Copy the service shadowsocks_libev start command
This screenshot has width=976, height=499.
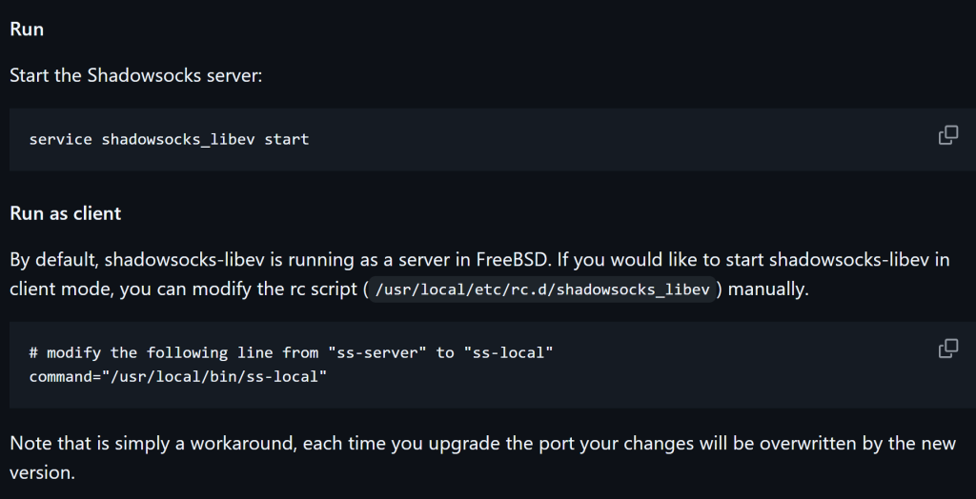[x=947, y=135]
